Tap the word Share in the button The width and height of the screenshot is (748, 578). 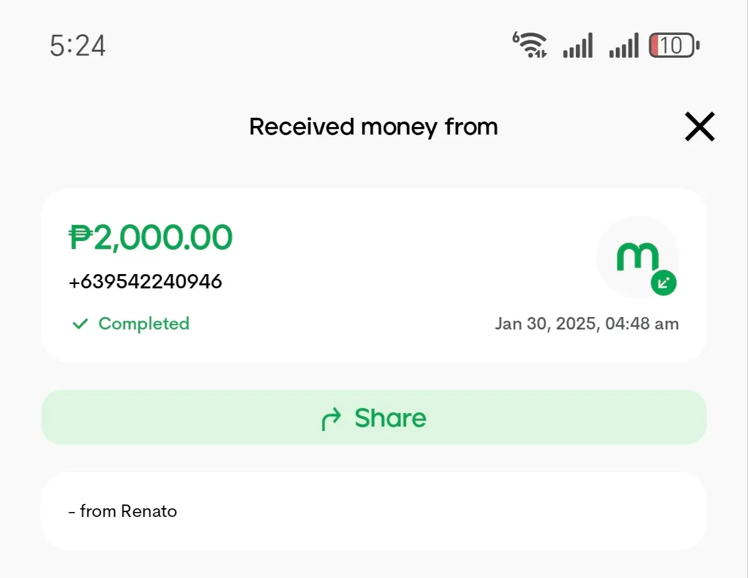point(390,418)
